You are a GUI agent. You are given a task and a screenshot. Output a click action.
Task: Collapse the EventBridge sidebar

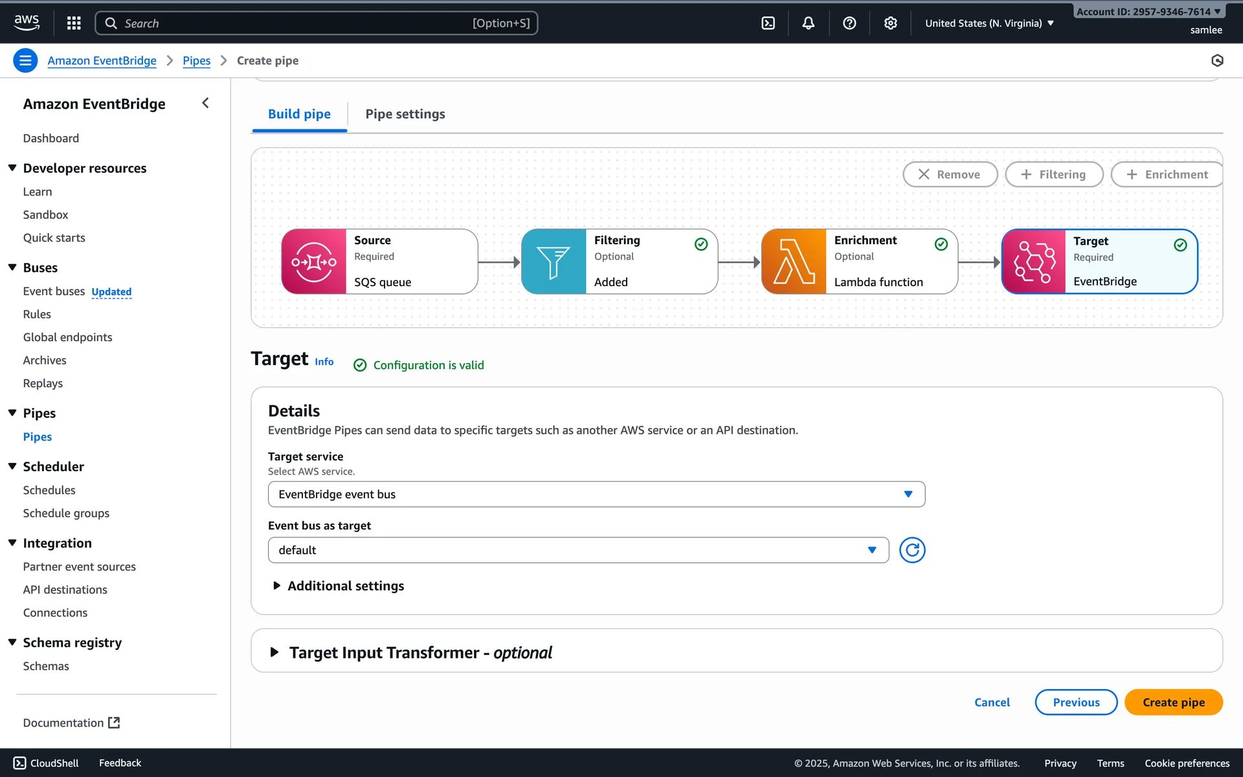(205, 103)
